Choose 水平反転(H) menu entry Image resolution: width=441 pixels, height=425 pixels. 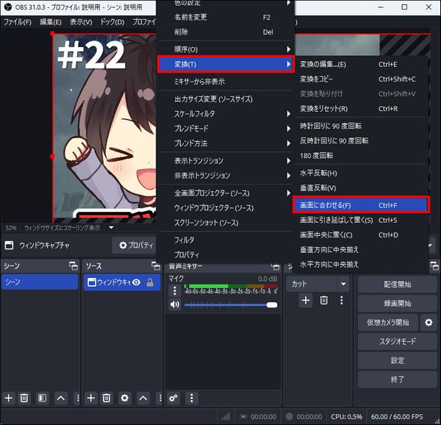[x=361, y=173]
